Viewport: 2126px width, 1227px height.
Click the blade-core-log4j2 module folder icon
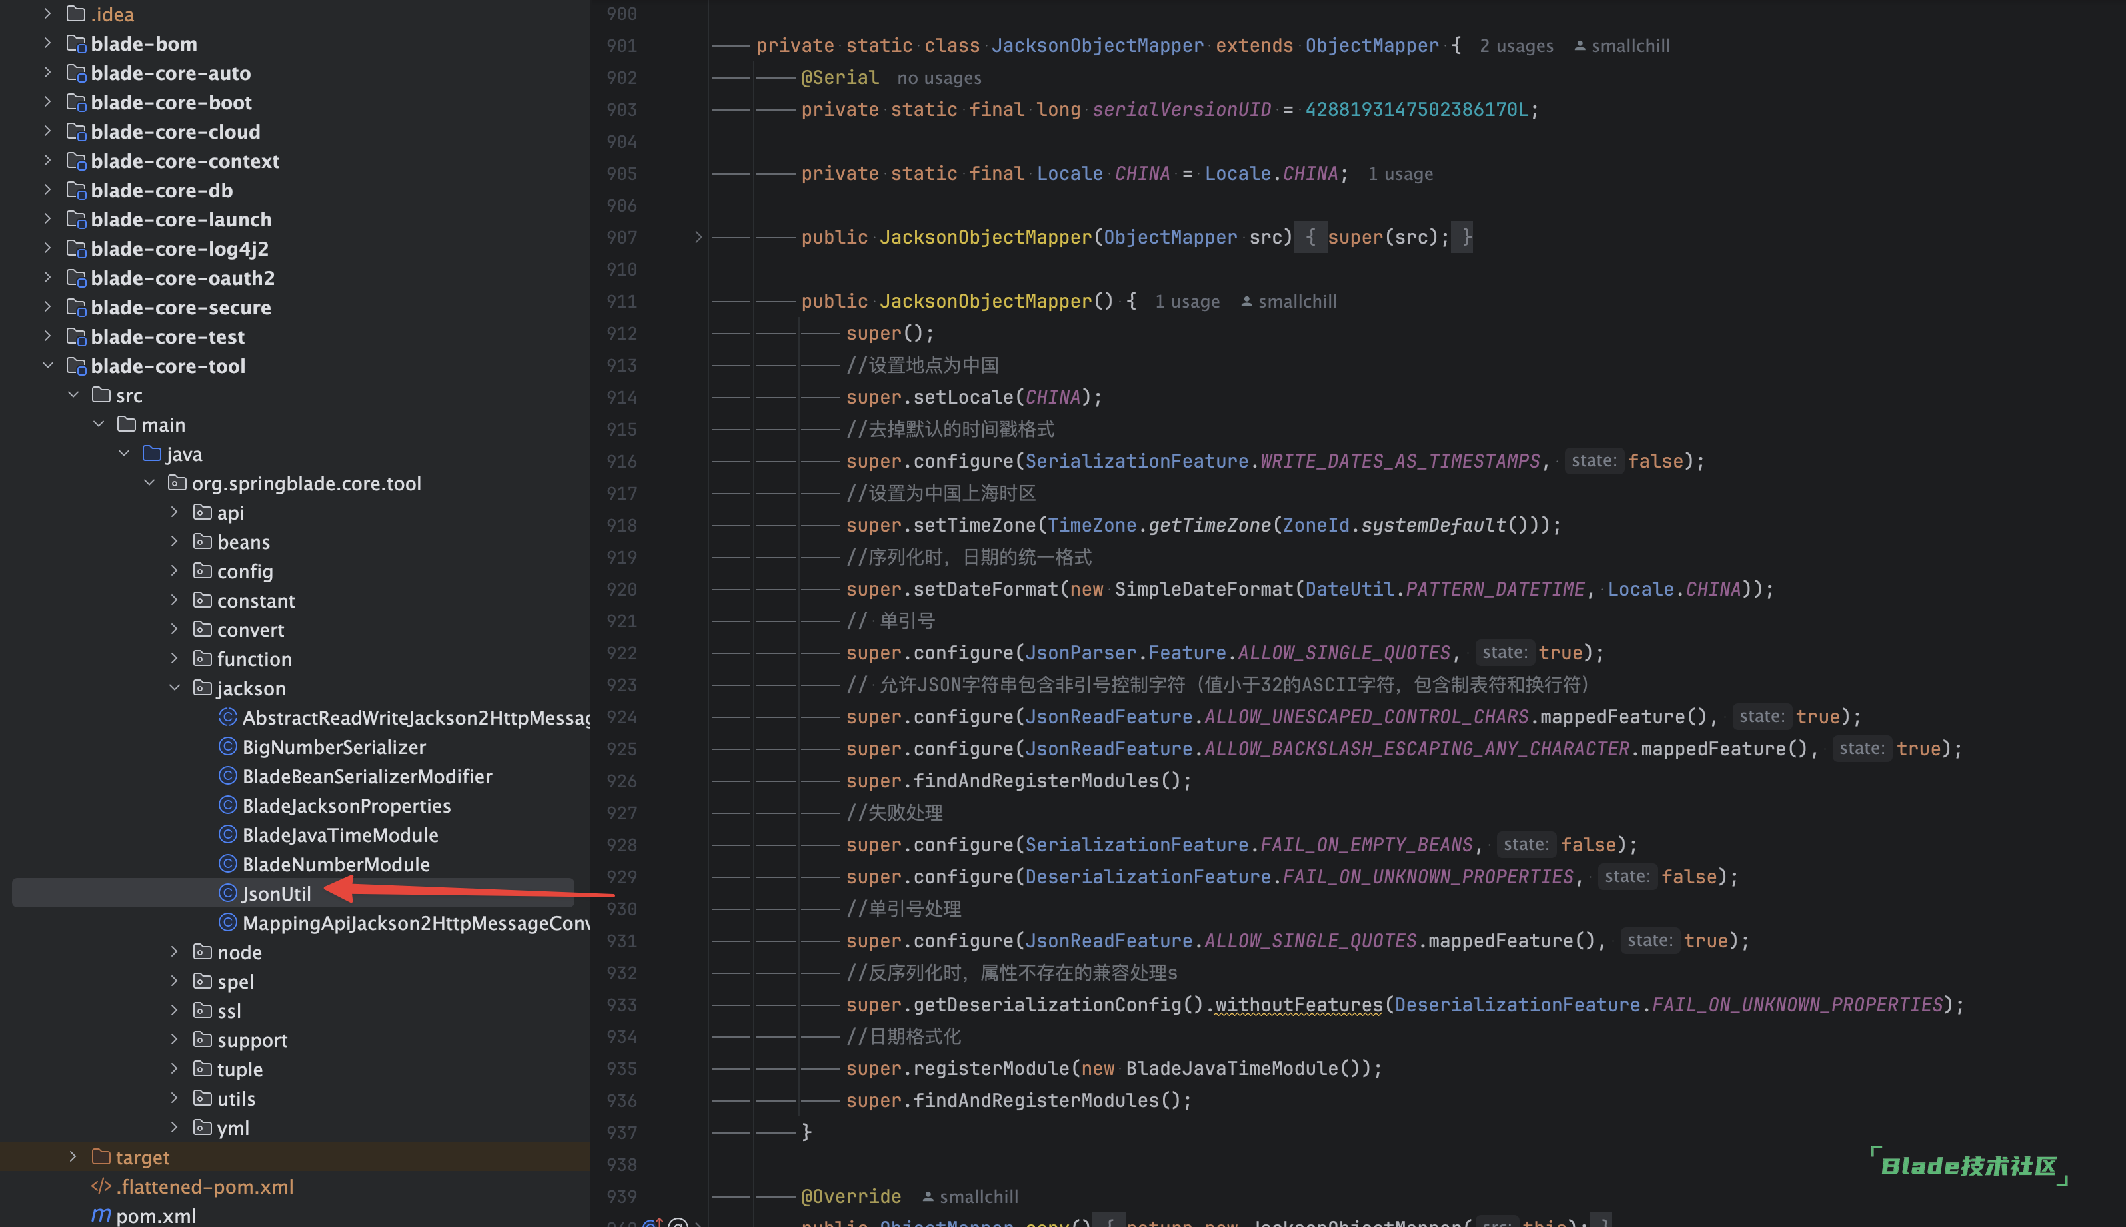pos(76,248)
